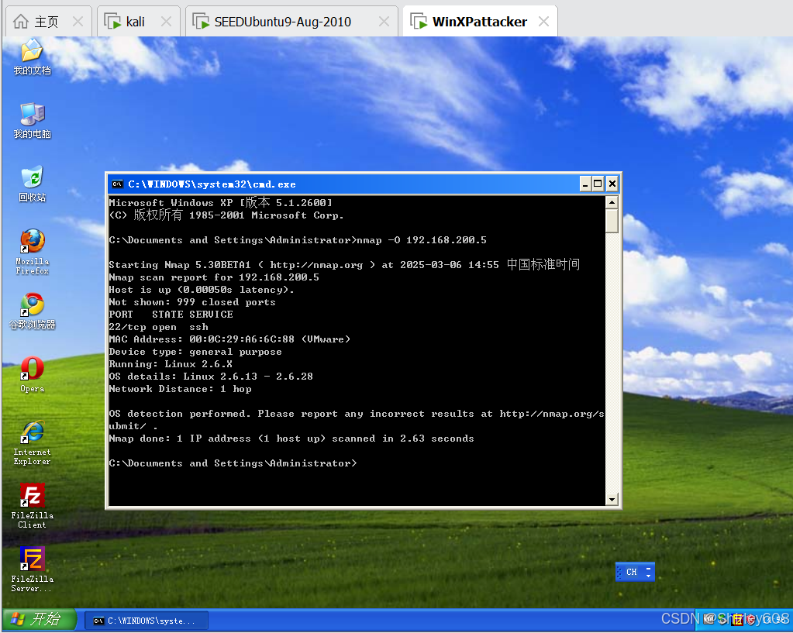Click 'Running: Linux 2.6.X' line
The height and width of the screenshot is (633, 793).
[171, 364]
